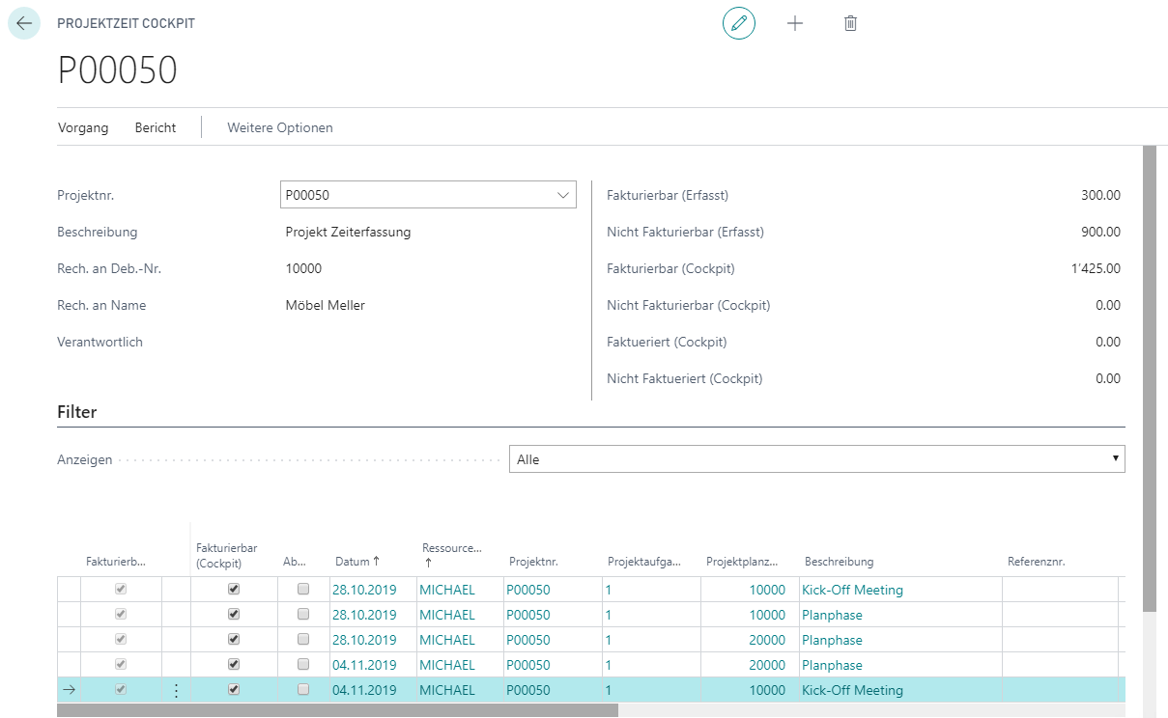
Task: Check the Ab... box in 04.11.2019 Planphase row
Action: pyautogui.click(x=303, y=664)
